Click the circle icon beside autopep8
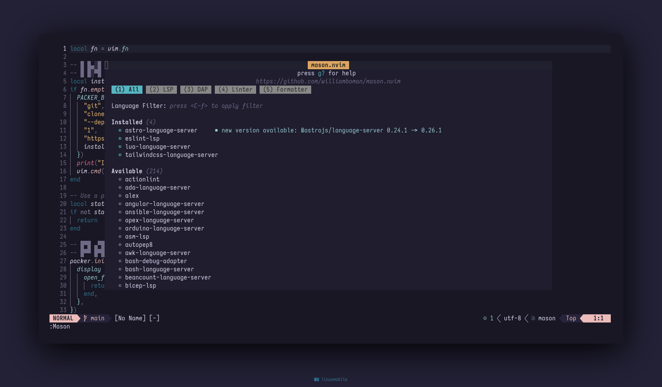The height and width of the screenshot is (387, 662). click(120, 245)
